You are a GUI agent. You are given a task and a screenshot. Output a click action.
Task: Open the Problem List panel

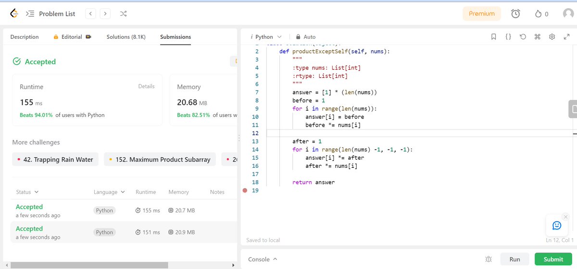pyautogui.click(x=50, y=13)
